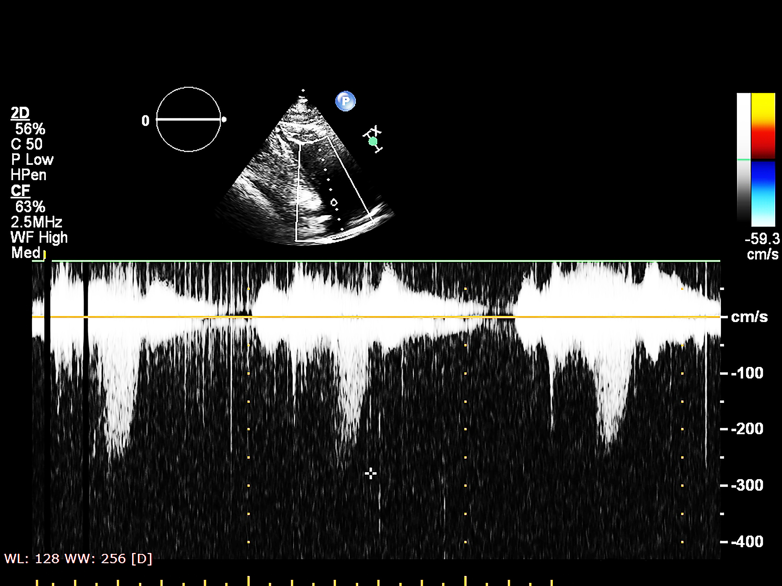Viewport: 782px width, 586px height.
Task: Click the -400 velocity scale label
Action: [x=747, y=542]
